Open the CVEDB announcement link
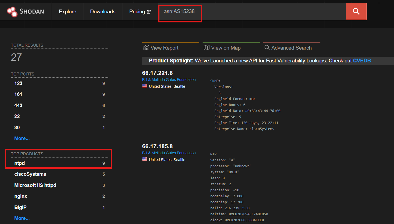 (x=362, y=60)
